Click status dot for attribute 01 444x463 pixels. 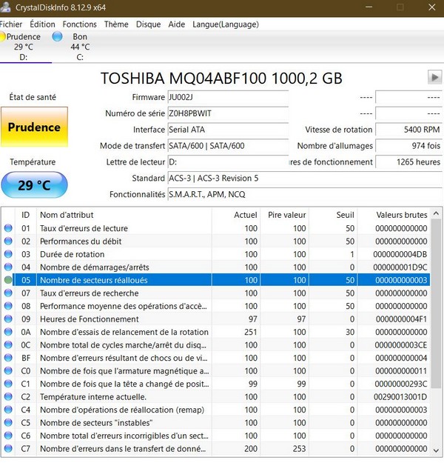(x=8, y=228)
